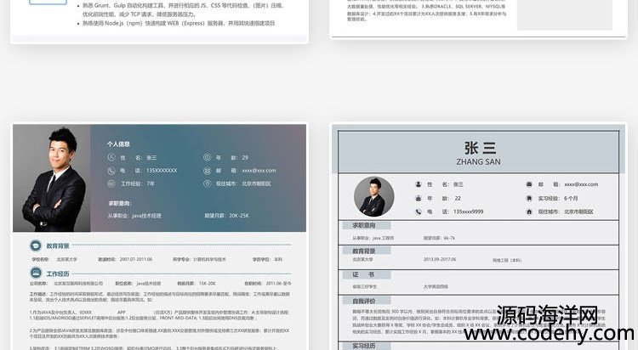
Task: Click the 姓名 person icon in the blue header
Action: 111,157
